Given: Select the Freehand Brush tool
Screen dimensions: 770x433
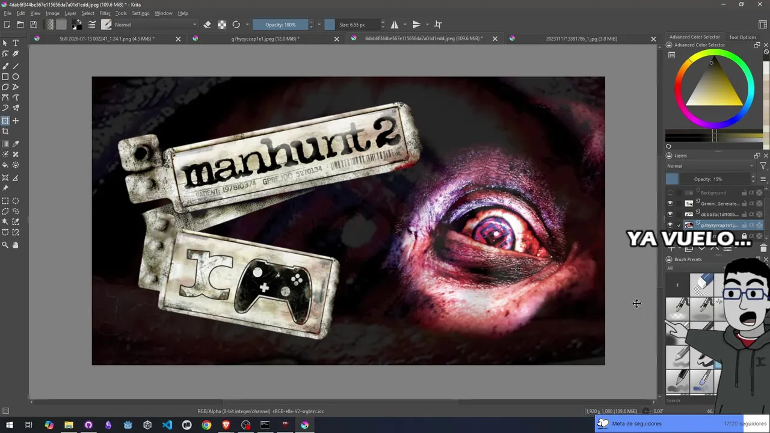Looking at the screenshot, I should [x=5, y=66].
